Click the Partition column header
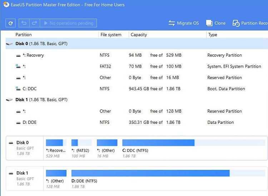 [x=24, y=35]
